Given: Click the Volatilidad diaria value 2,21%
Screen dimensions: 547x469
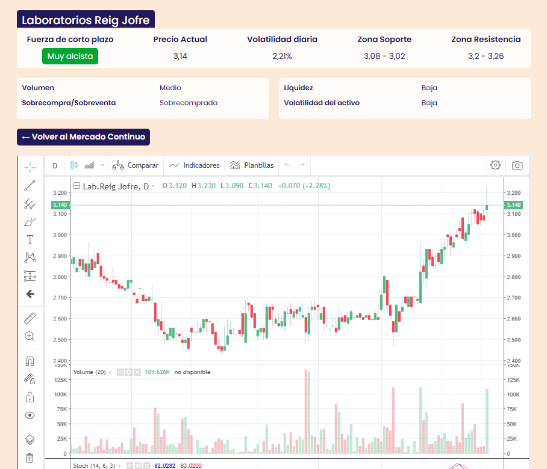Looking at the screenshot, I should tap(282, 56).
